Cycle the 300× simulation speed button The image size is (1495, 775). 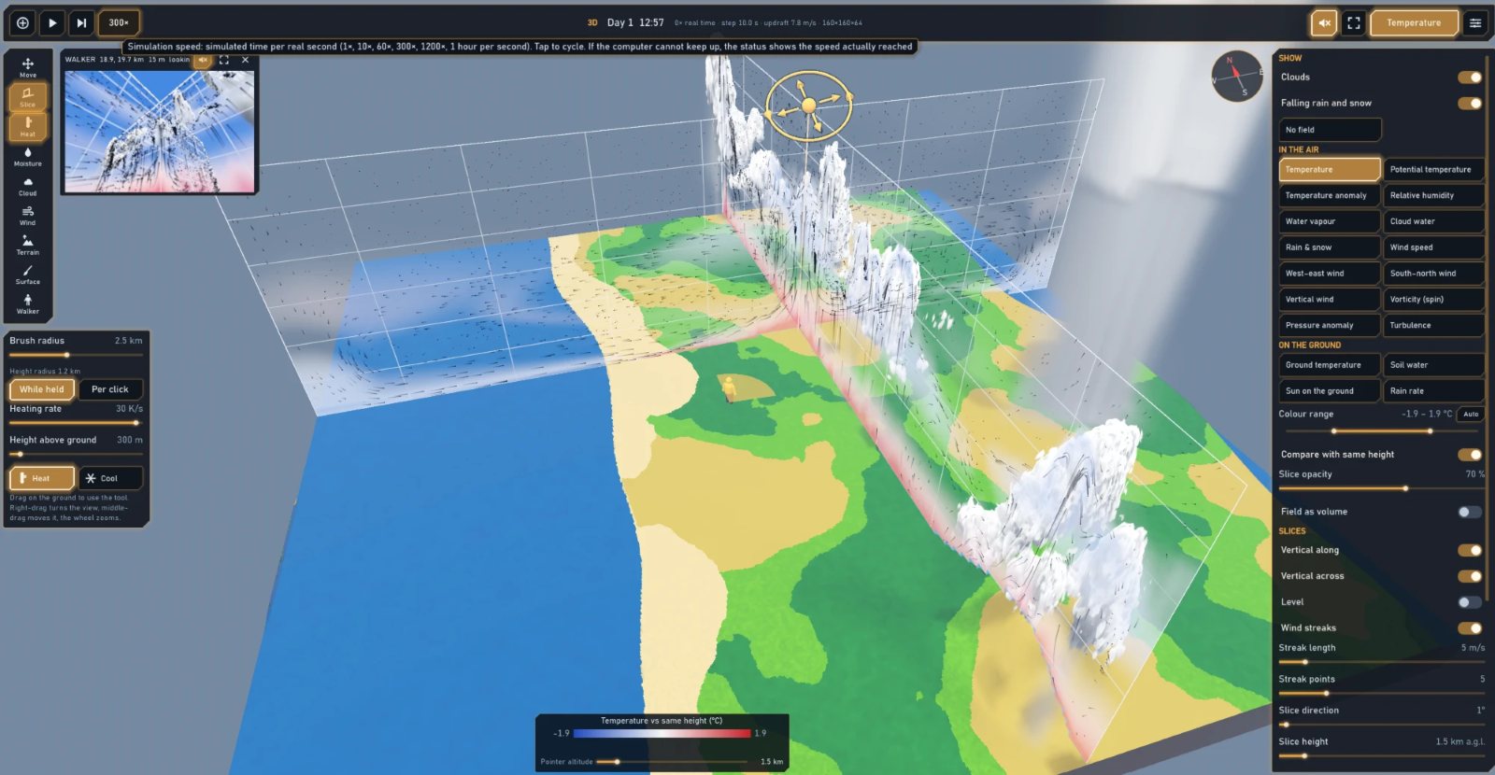(119, 22)
